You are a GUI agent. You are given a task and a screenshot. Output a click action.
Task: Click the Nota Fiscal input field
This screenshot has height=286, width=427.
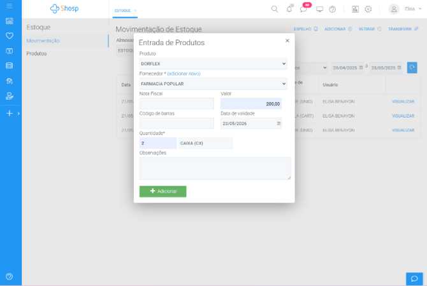[177, 104]
